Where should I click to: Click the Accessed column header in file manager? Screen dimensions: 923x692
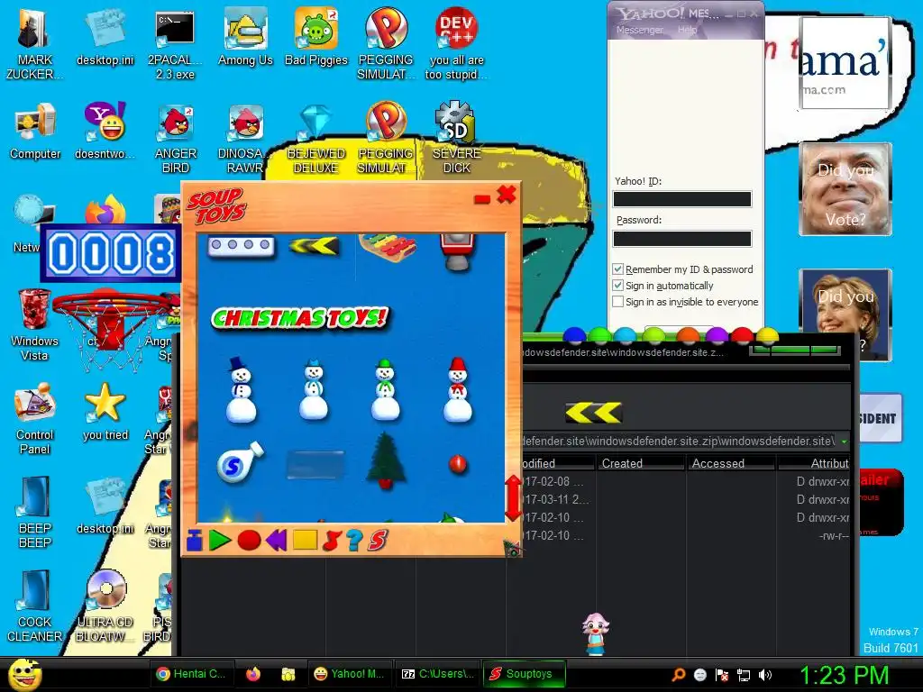(730, 463)
